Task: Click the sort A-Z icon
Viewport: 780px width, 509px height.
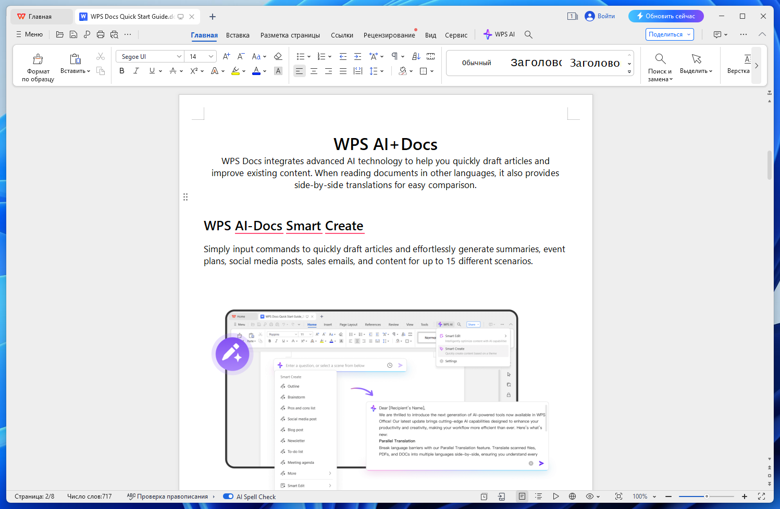Action: click(416, 56)
